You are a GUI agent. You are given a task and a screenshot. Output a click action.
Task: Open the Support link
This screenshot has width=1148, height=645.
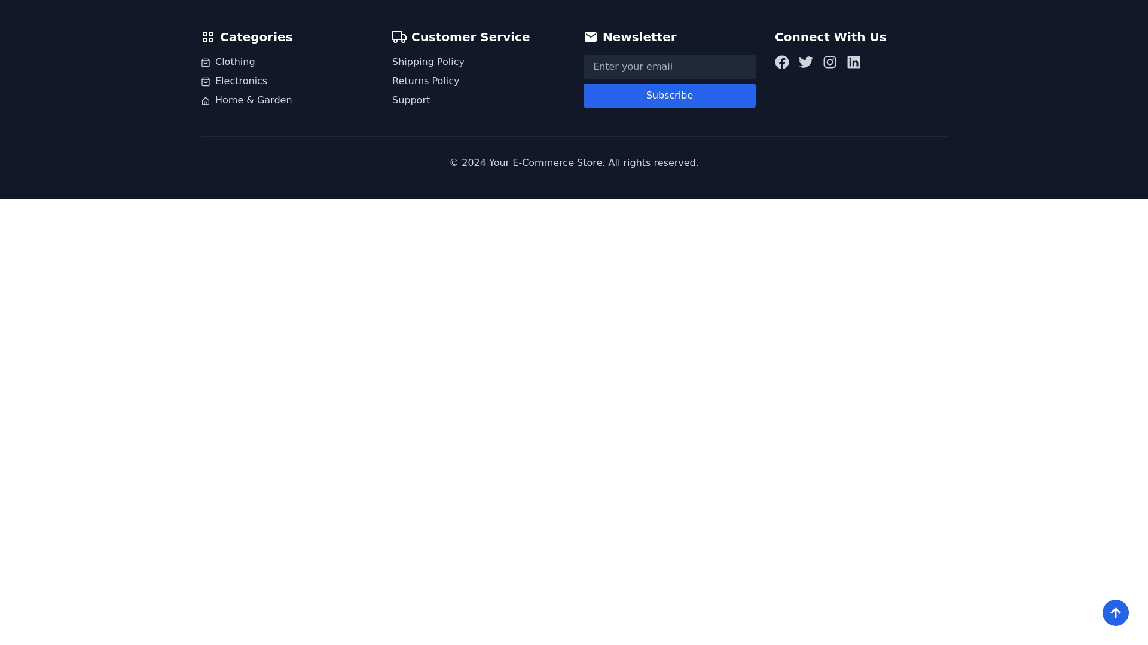coord(411,100)
